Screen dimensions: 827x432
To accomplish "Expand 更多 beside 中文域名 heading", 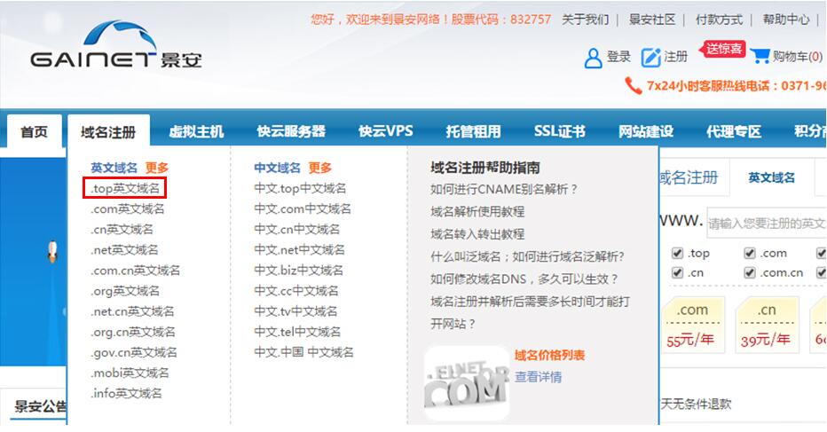I will (319, 168).
